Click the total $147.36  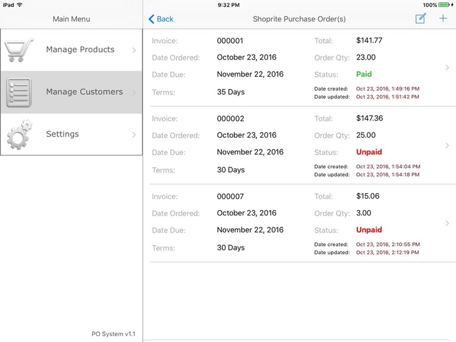pos(370,118)
